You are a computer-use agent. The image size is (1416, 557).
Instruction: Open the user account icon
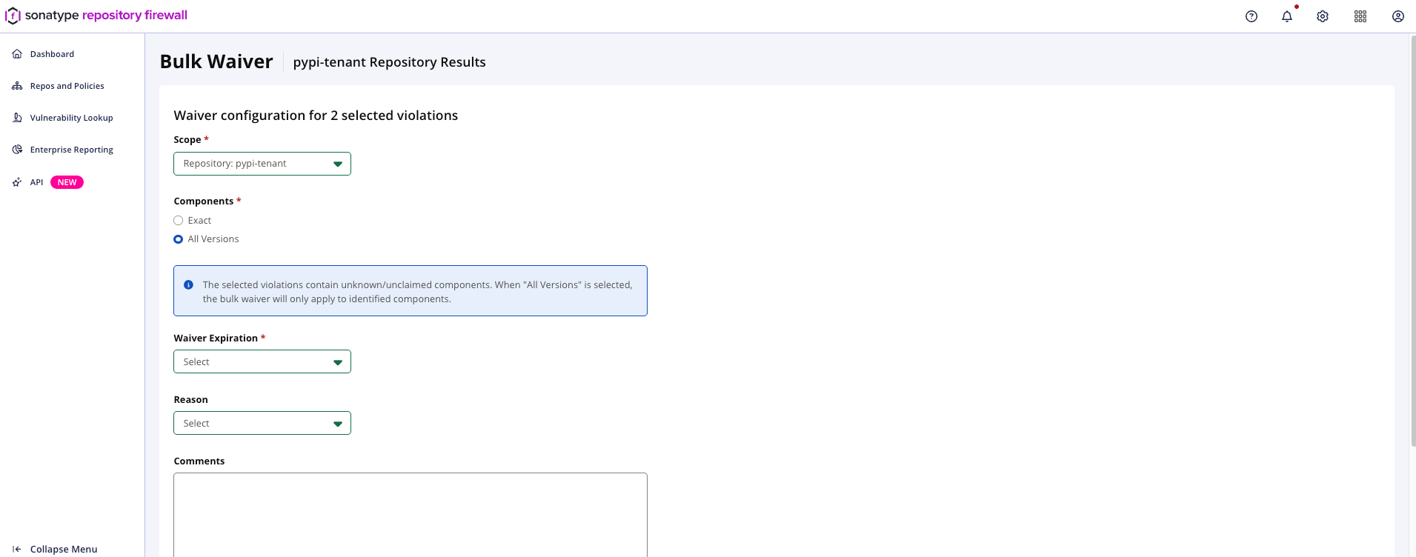tap(1398, 16)
